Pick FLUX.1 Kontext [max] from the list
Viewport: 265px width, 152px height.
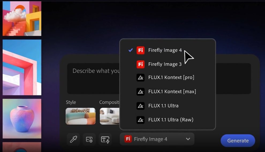coord(172,92)
